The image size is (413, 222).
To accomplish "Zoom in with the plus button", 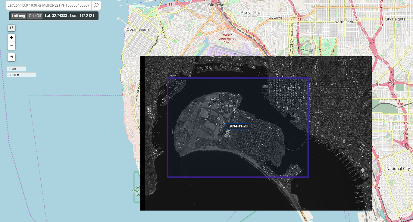I will pyautogui.click(x=11, y=38).
